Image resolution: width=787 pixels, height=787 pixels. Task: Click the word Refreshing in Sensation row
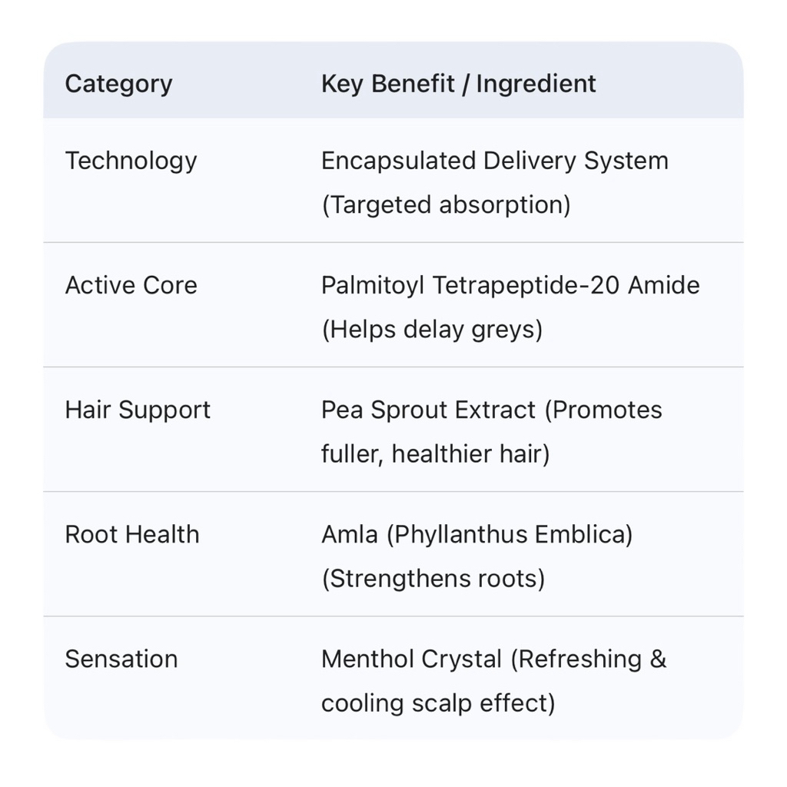579,659
